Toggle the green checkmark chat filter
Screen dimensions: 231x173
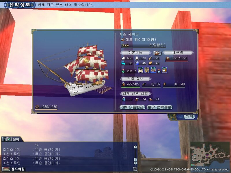(x=9, y=139)
